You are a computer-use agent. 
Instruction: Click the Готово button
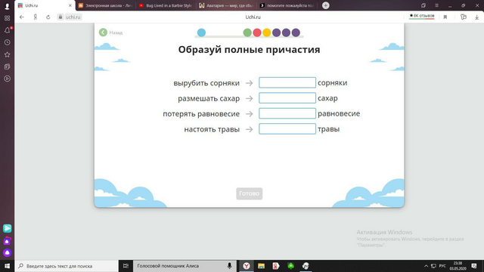249,193
